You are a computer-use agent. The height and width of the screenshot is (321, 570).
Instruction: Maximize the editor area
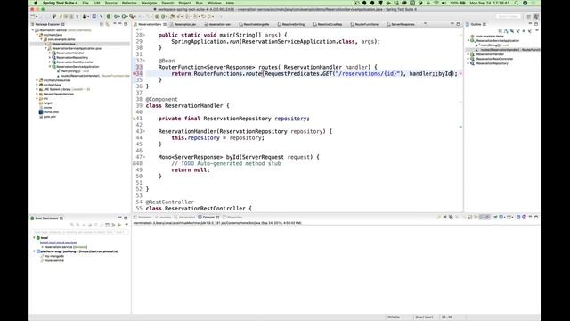coord(458,24)
